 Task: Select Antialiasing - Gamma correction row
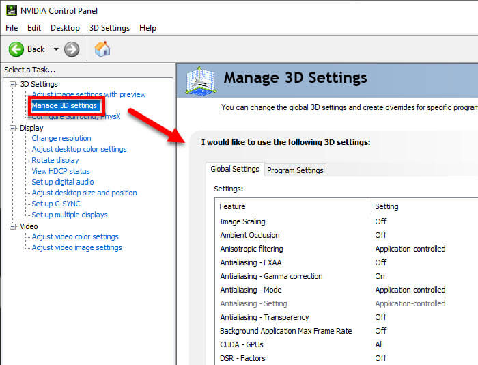pyautogui.click(x=346, y=277)
